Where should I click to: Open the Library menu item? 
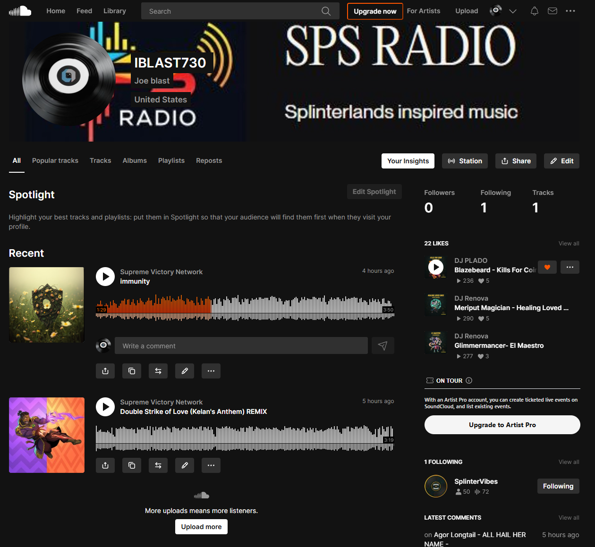coord(115,11)
